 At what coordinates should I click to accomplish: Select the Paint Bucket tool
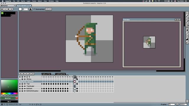click(x=187, y=30)
